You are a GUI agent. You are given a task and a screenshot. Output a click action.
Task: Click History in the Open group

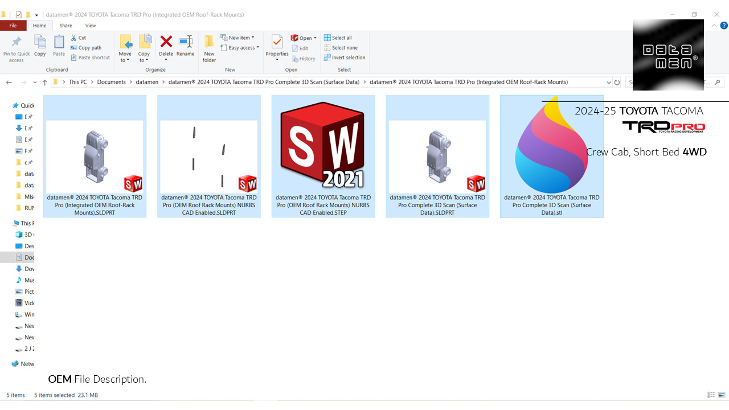304,59
